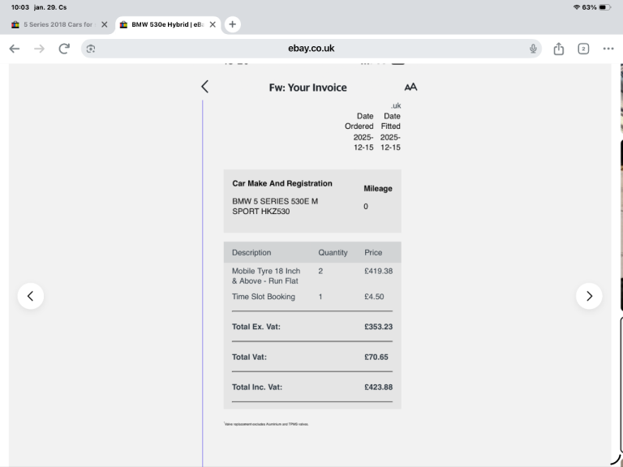Go back using the browser back arrow
The width and height of the screenshot is (623, 467).
[15, 49]
